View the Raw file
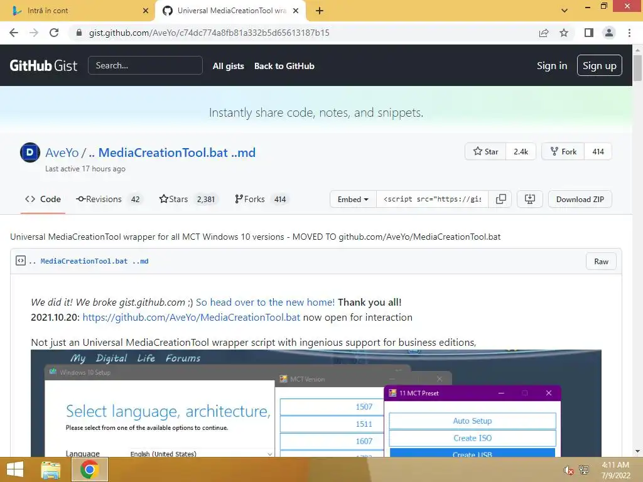This screenshot has height=482, width=643. coord(601,262)
